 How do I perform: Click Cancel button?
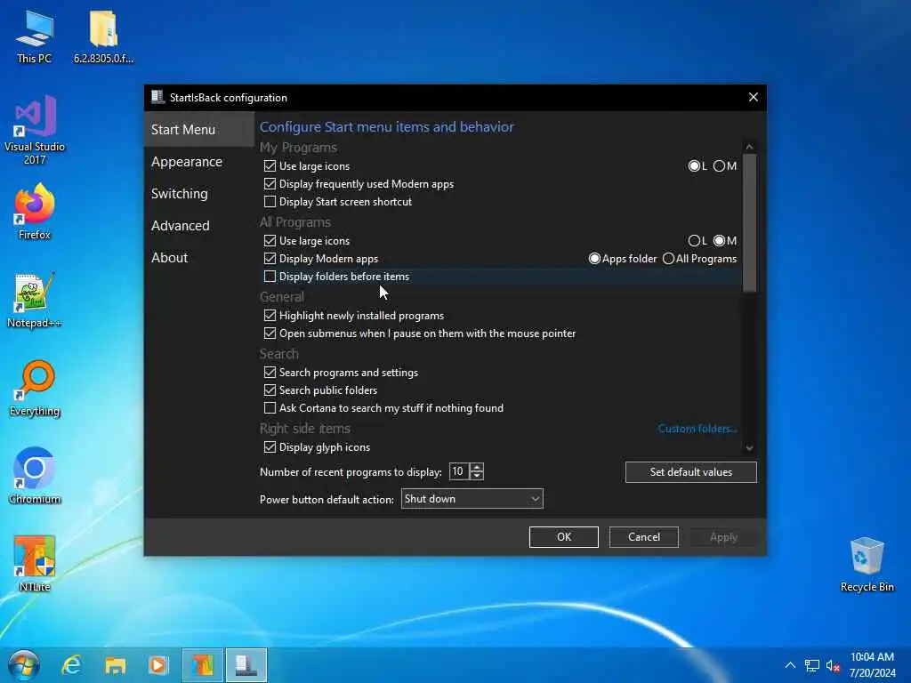tap(644, 537)
